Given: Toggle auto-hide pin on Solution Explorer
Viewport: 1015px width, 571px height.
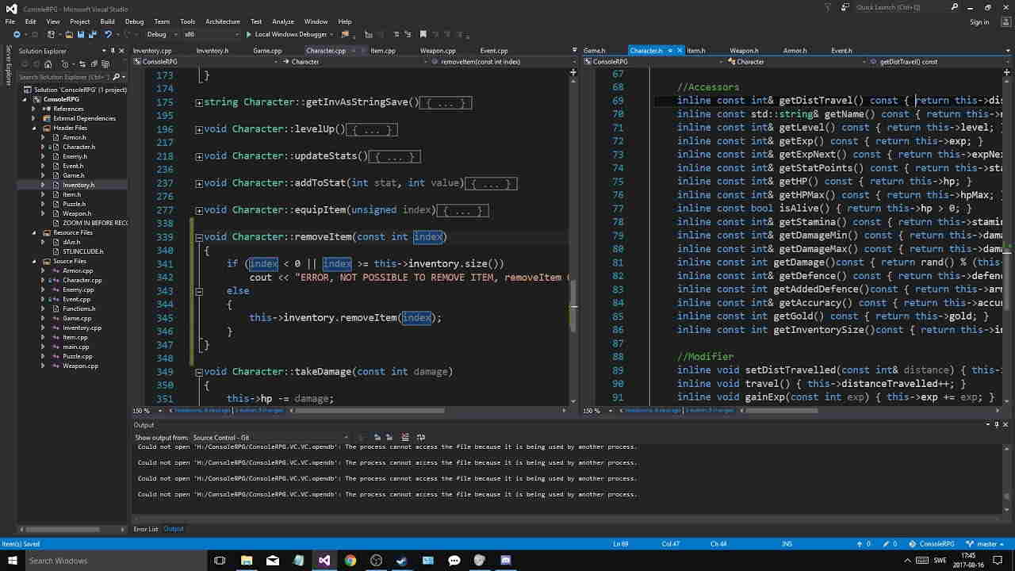Looking at the screenshot, I should coord(112,51).
